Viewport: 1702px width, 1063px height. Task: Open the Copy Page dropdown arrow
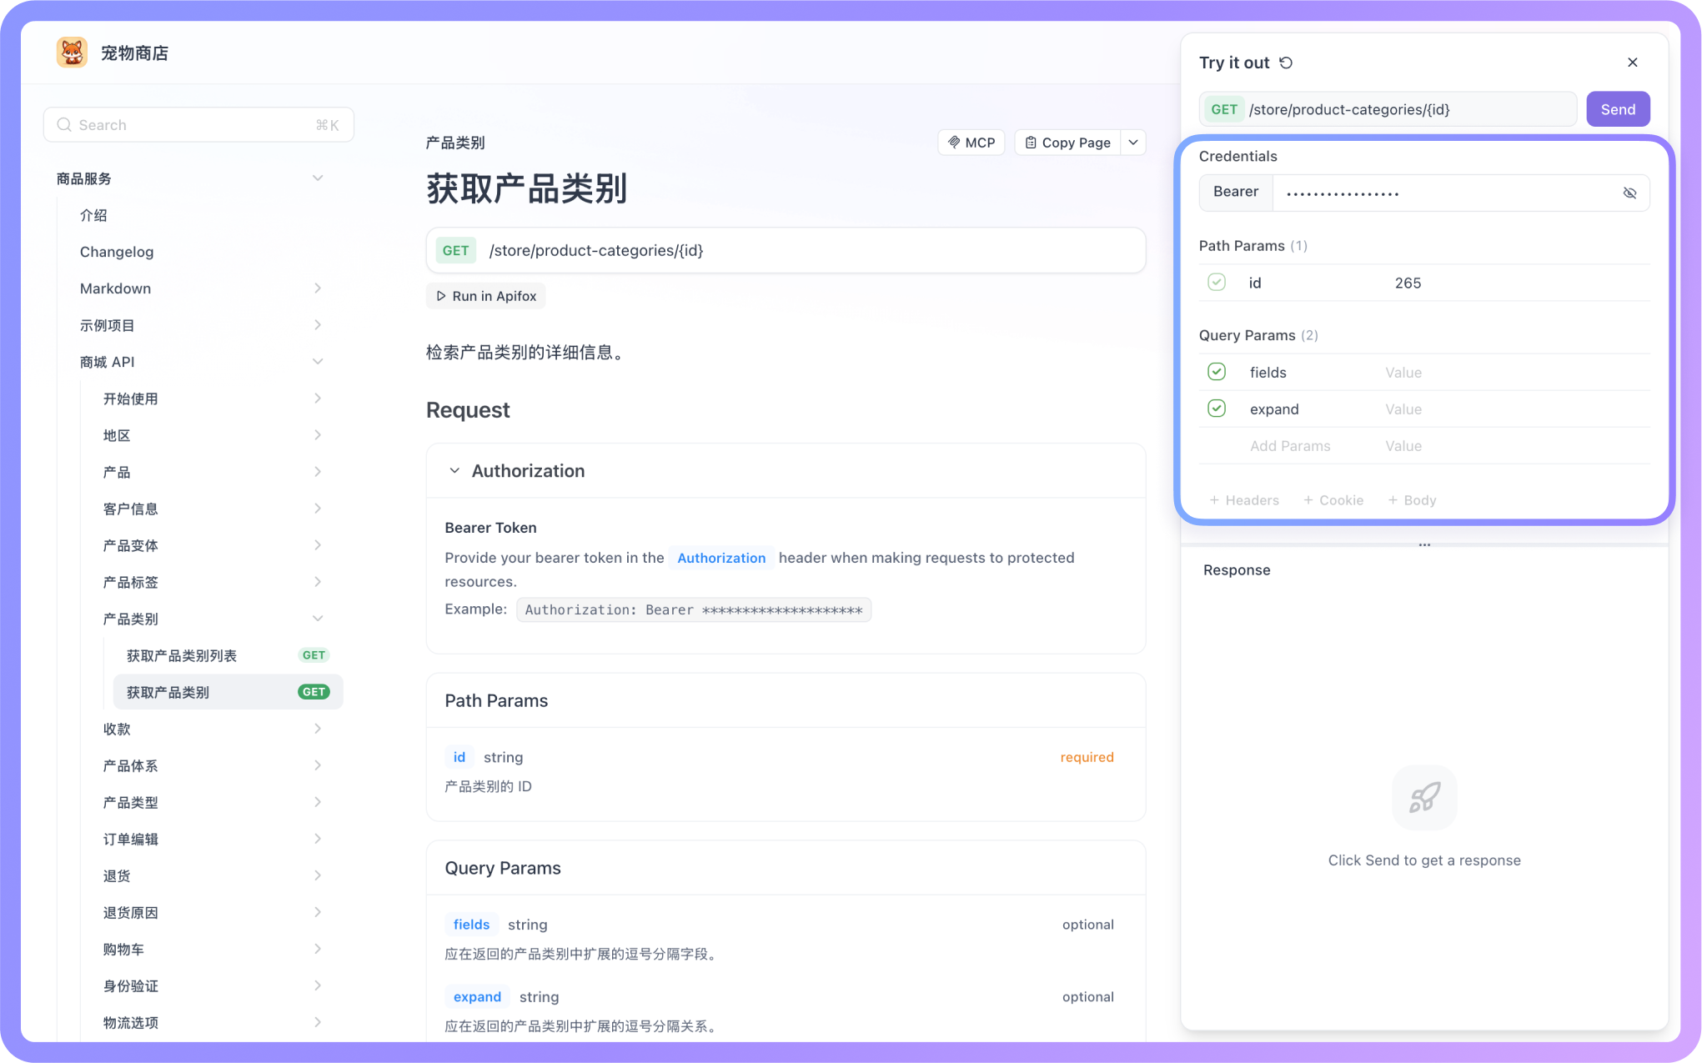coord(1133,143)
